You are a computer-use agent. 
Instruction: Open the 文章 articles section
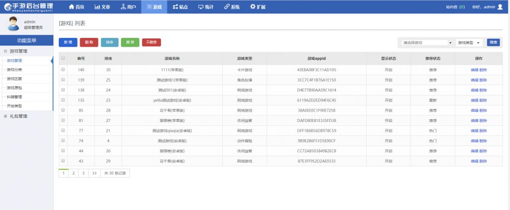(103, 7)
